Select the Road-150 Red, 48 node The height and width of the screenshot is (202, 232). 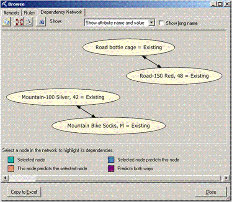pyautogui.click(x=174, y=76)
